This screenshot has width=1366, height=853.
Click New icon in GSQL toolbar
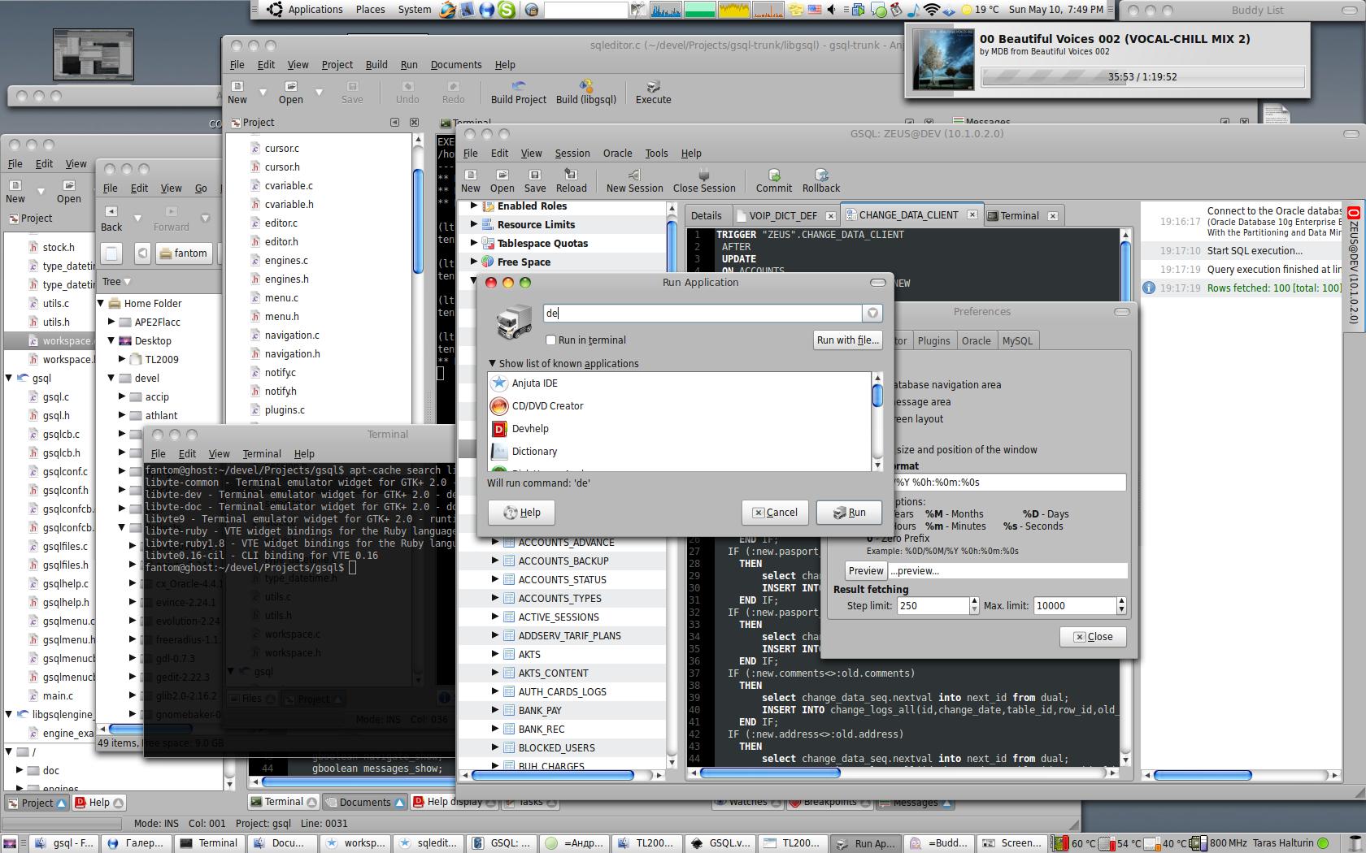[x=471, y=180]
